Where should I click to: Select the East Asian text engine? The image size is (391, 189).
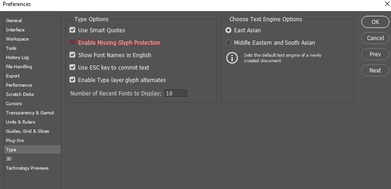point(229,30)
